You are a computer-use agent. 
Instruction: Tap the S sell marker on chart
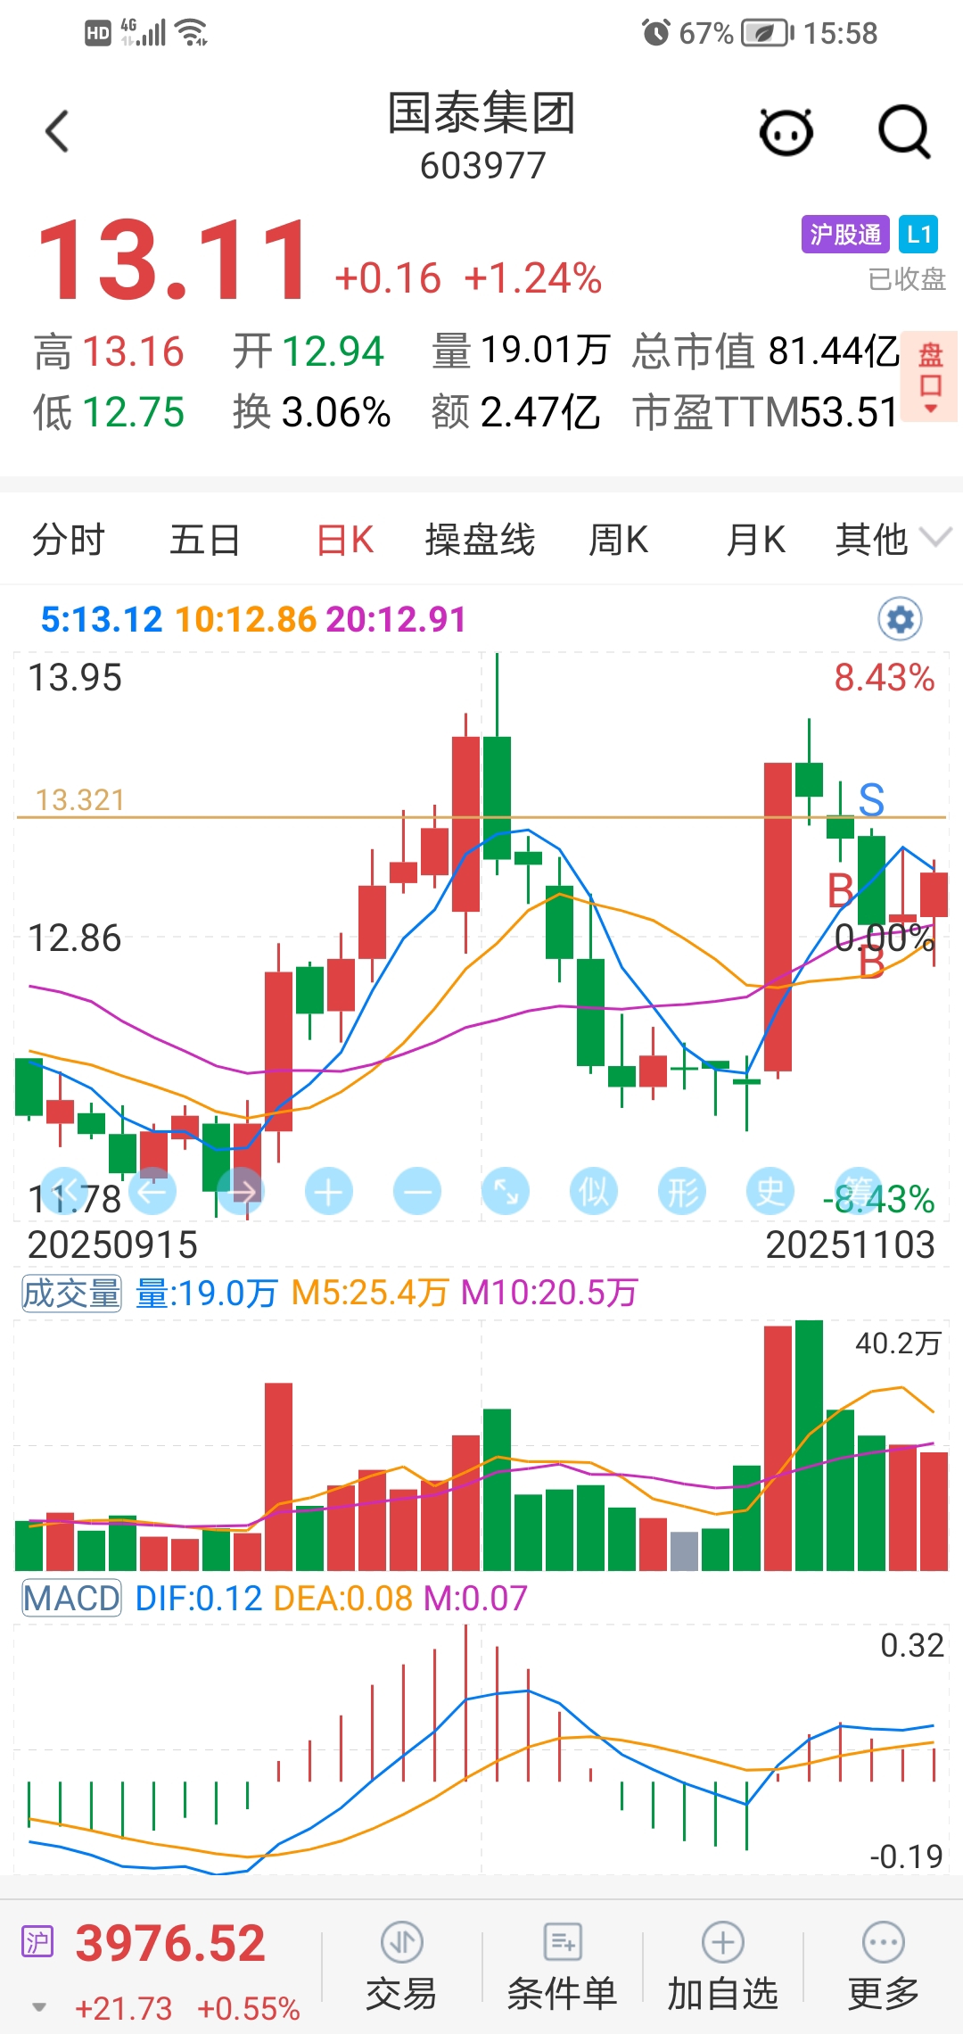click(x=871, y=800)
